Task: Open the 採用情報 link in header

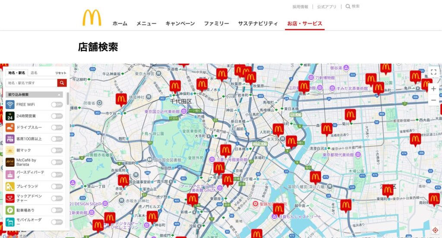Action: [300, 7]
